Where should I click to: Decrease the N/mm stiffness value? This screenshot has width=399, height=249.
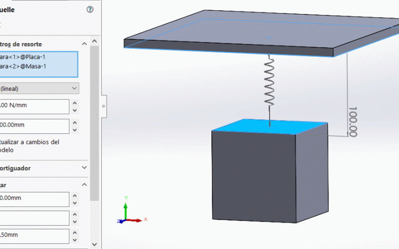(75, 110)
